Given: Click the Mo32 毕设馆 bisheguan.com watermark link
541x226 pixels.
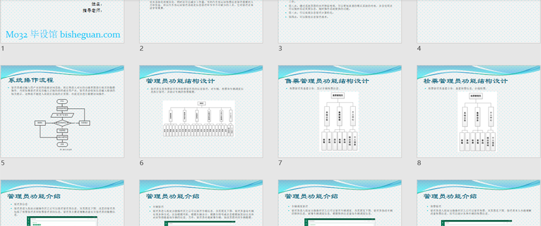Looking at the screenshot, I should coord(63,35).
